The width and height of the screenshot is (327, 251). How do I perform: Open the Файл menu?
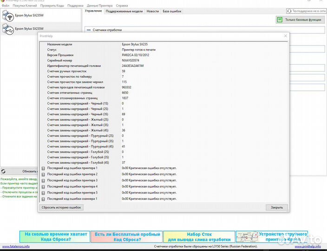[x=5, y=6]
